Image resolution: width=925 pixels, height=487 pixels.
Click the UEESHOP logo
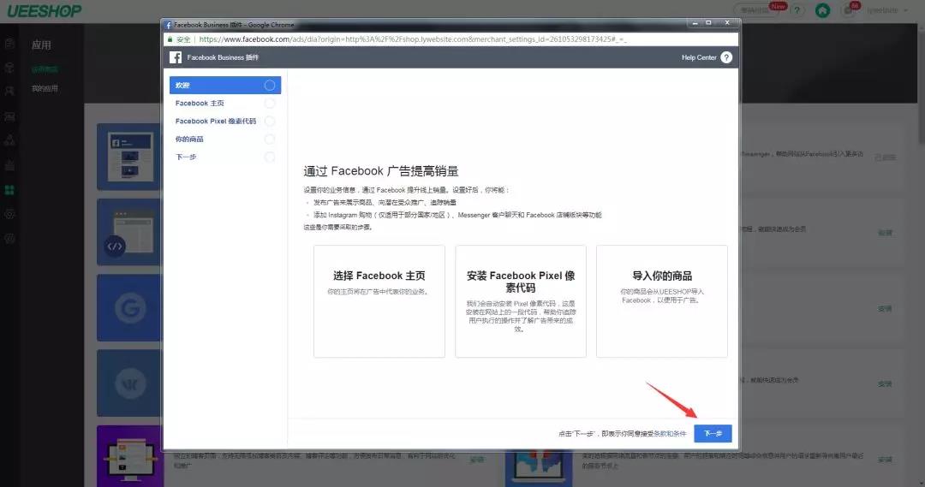click(45, 10)
